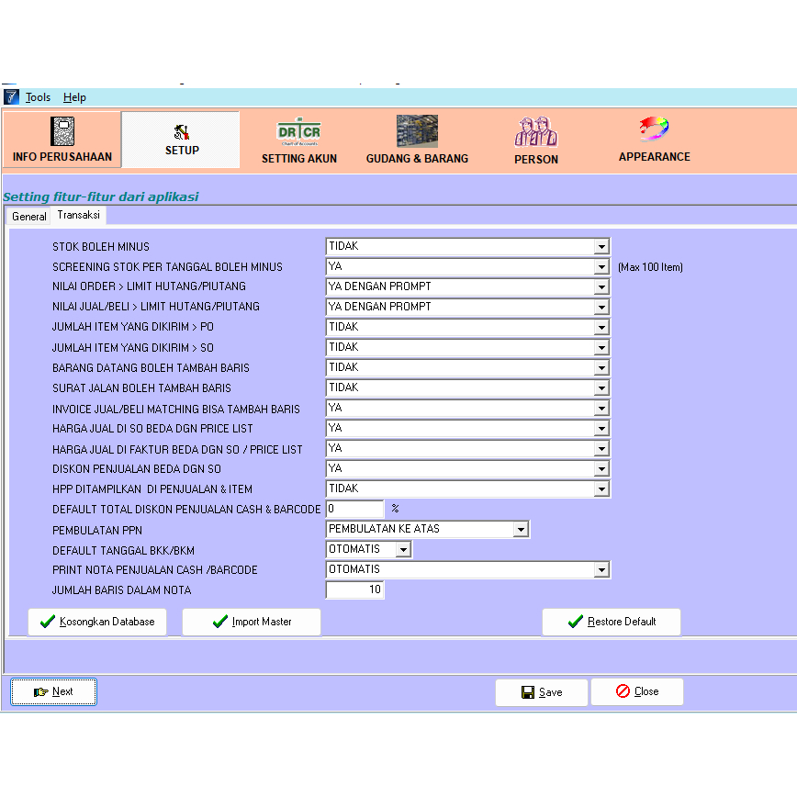Save the settings
Image resolution: width=797 pixels, height=797 pixels.
click(542, 692)
